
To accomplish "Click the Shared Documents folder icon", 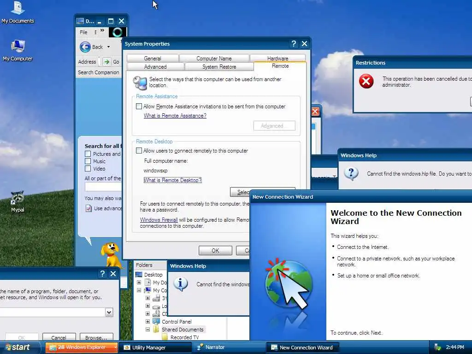I will coord(156,329).
